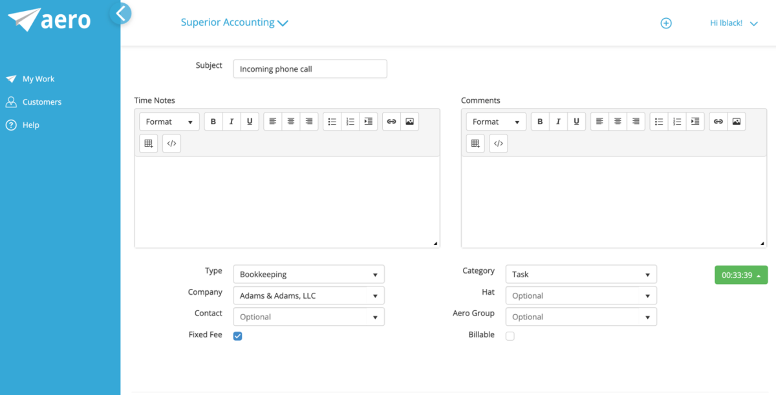Toggle bold formatting in Time Notes editor
This screenshot has width=776, height=395.
213,121
